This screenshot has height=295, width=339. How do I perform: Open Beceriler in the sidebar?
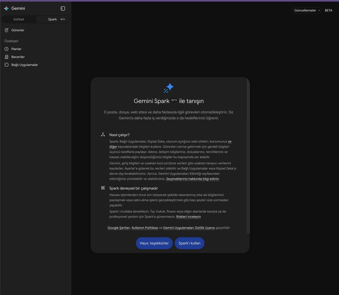(36, 57)
